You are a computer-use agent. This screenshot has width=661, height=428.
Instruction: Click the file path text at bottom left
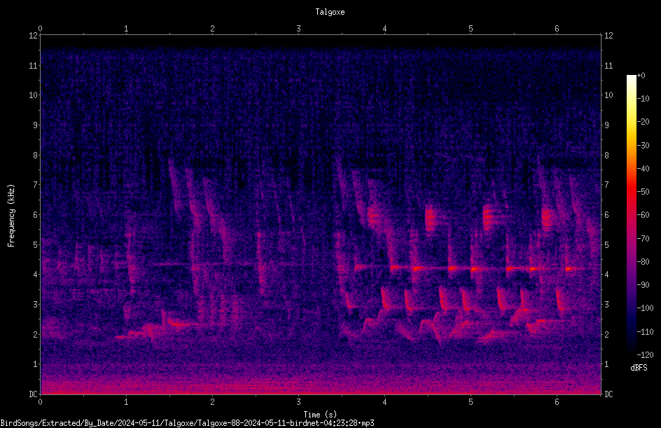click(x=187, y=423)
